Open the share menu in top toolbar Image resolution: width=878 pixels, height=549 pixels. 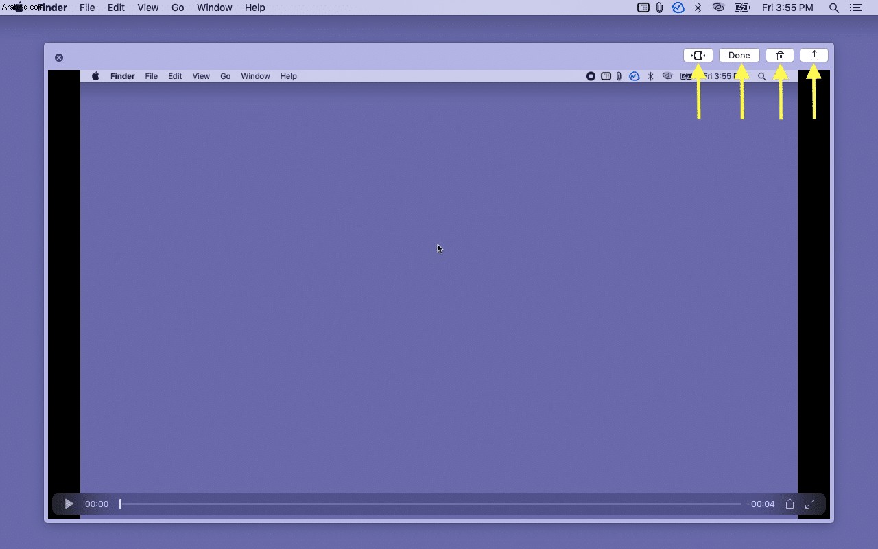[814, 56]
